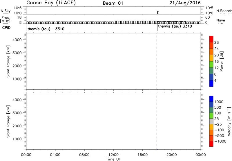Click the 'Goose Bay (fitACF)' title
Viewport: 232px width, 161px height.
pyautogui.click(x=51, y=3)
